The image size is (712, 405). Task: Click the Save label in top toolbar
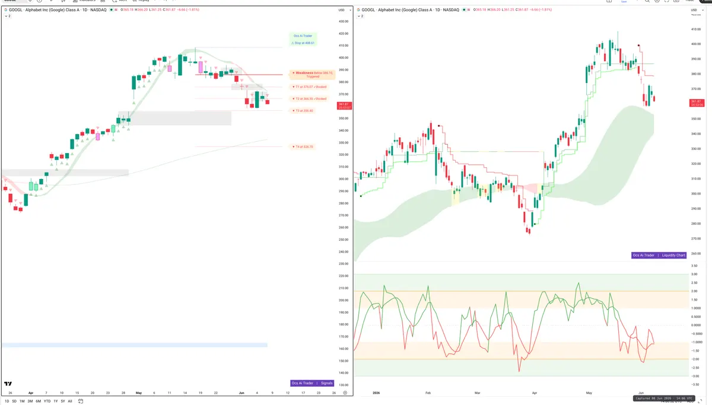click(x=624, y=2)
